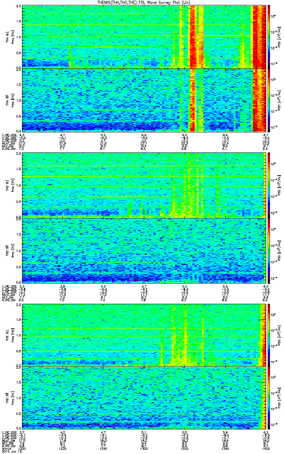Click the 1400 time label at bottom
The width and height of the screenshot is (284, 454).
tap(266, 448)
